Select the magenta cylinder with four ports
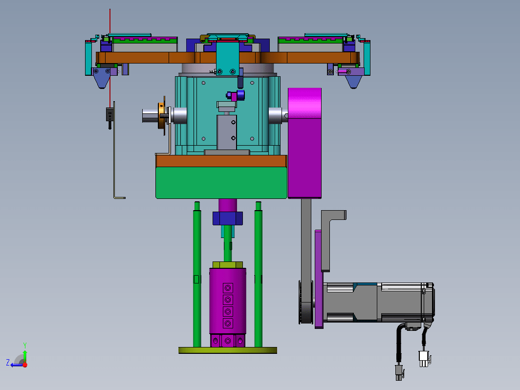 (x=228, y=301)
